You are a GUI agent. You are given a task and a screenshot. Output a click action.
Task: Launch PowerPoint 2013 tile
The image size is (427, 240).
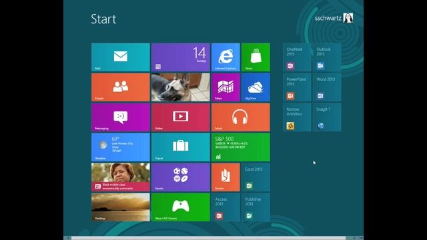tap(297, 87)
